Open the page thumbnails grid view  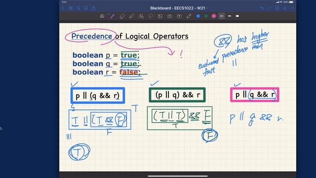pos(71,8)
